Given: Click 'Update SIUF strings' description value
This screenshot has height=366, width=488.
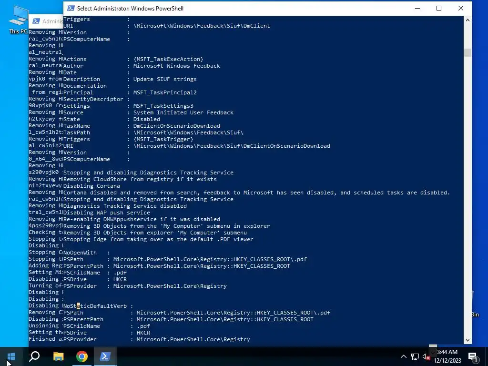Looking at the screenshot, I should 165,79.
